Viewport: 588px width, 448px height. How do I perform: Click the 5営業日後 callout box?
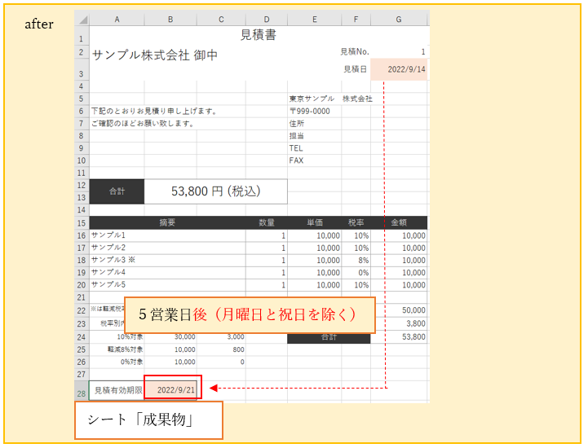249,314
